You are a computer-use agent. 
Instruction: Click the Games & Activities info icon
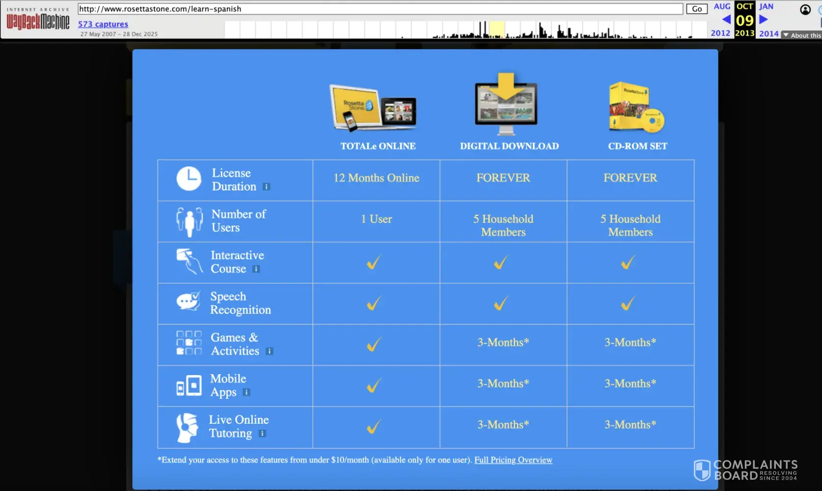[x=269, y=351]
